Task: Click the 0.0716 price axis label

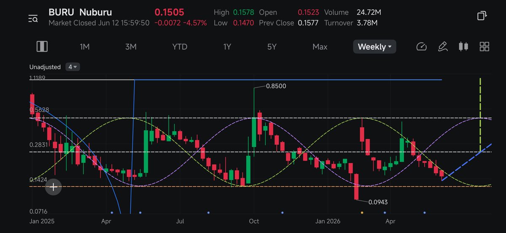Action: pyautogui.click(x=38, y=211)
